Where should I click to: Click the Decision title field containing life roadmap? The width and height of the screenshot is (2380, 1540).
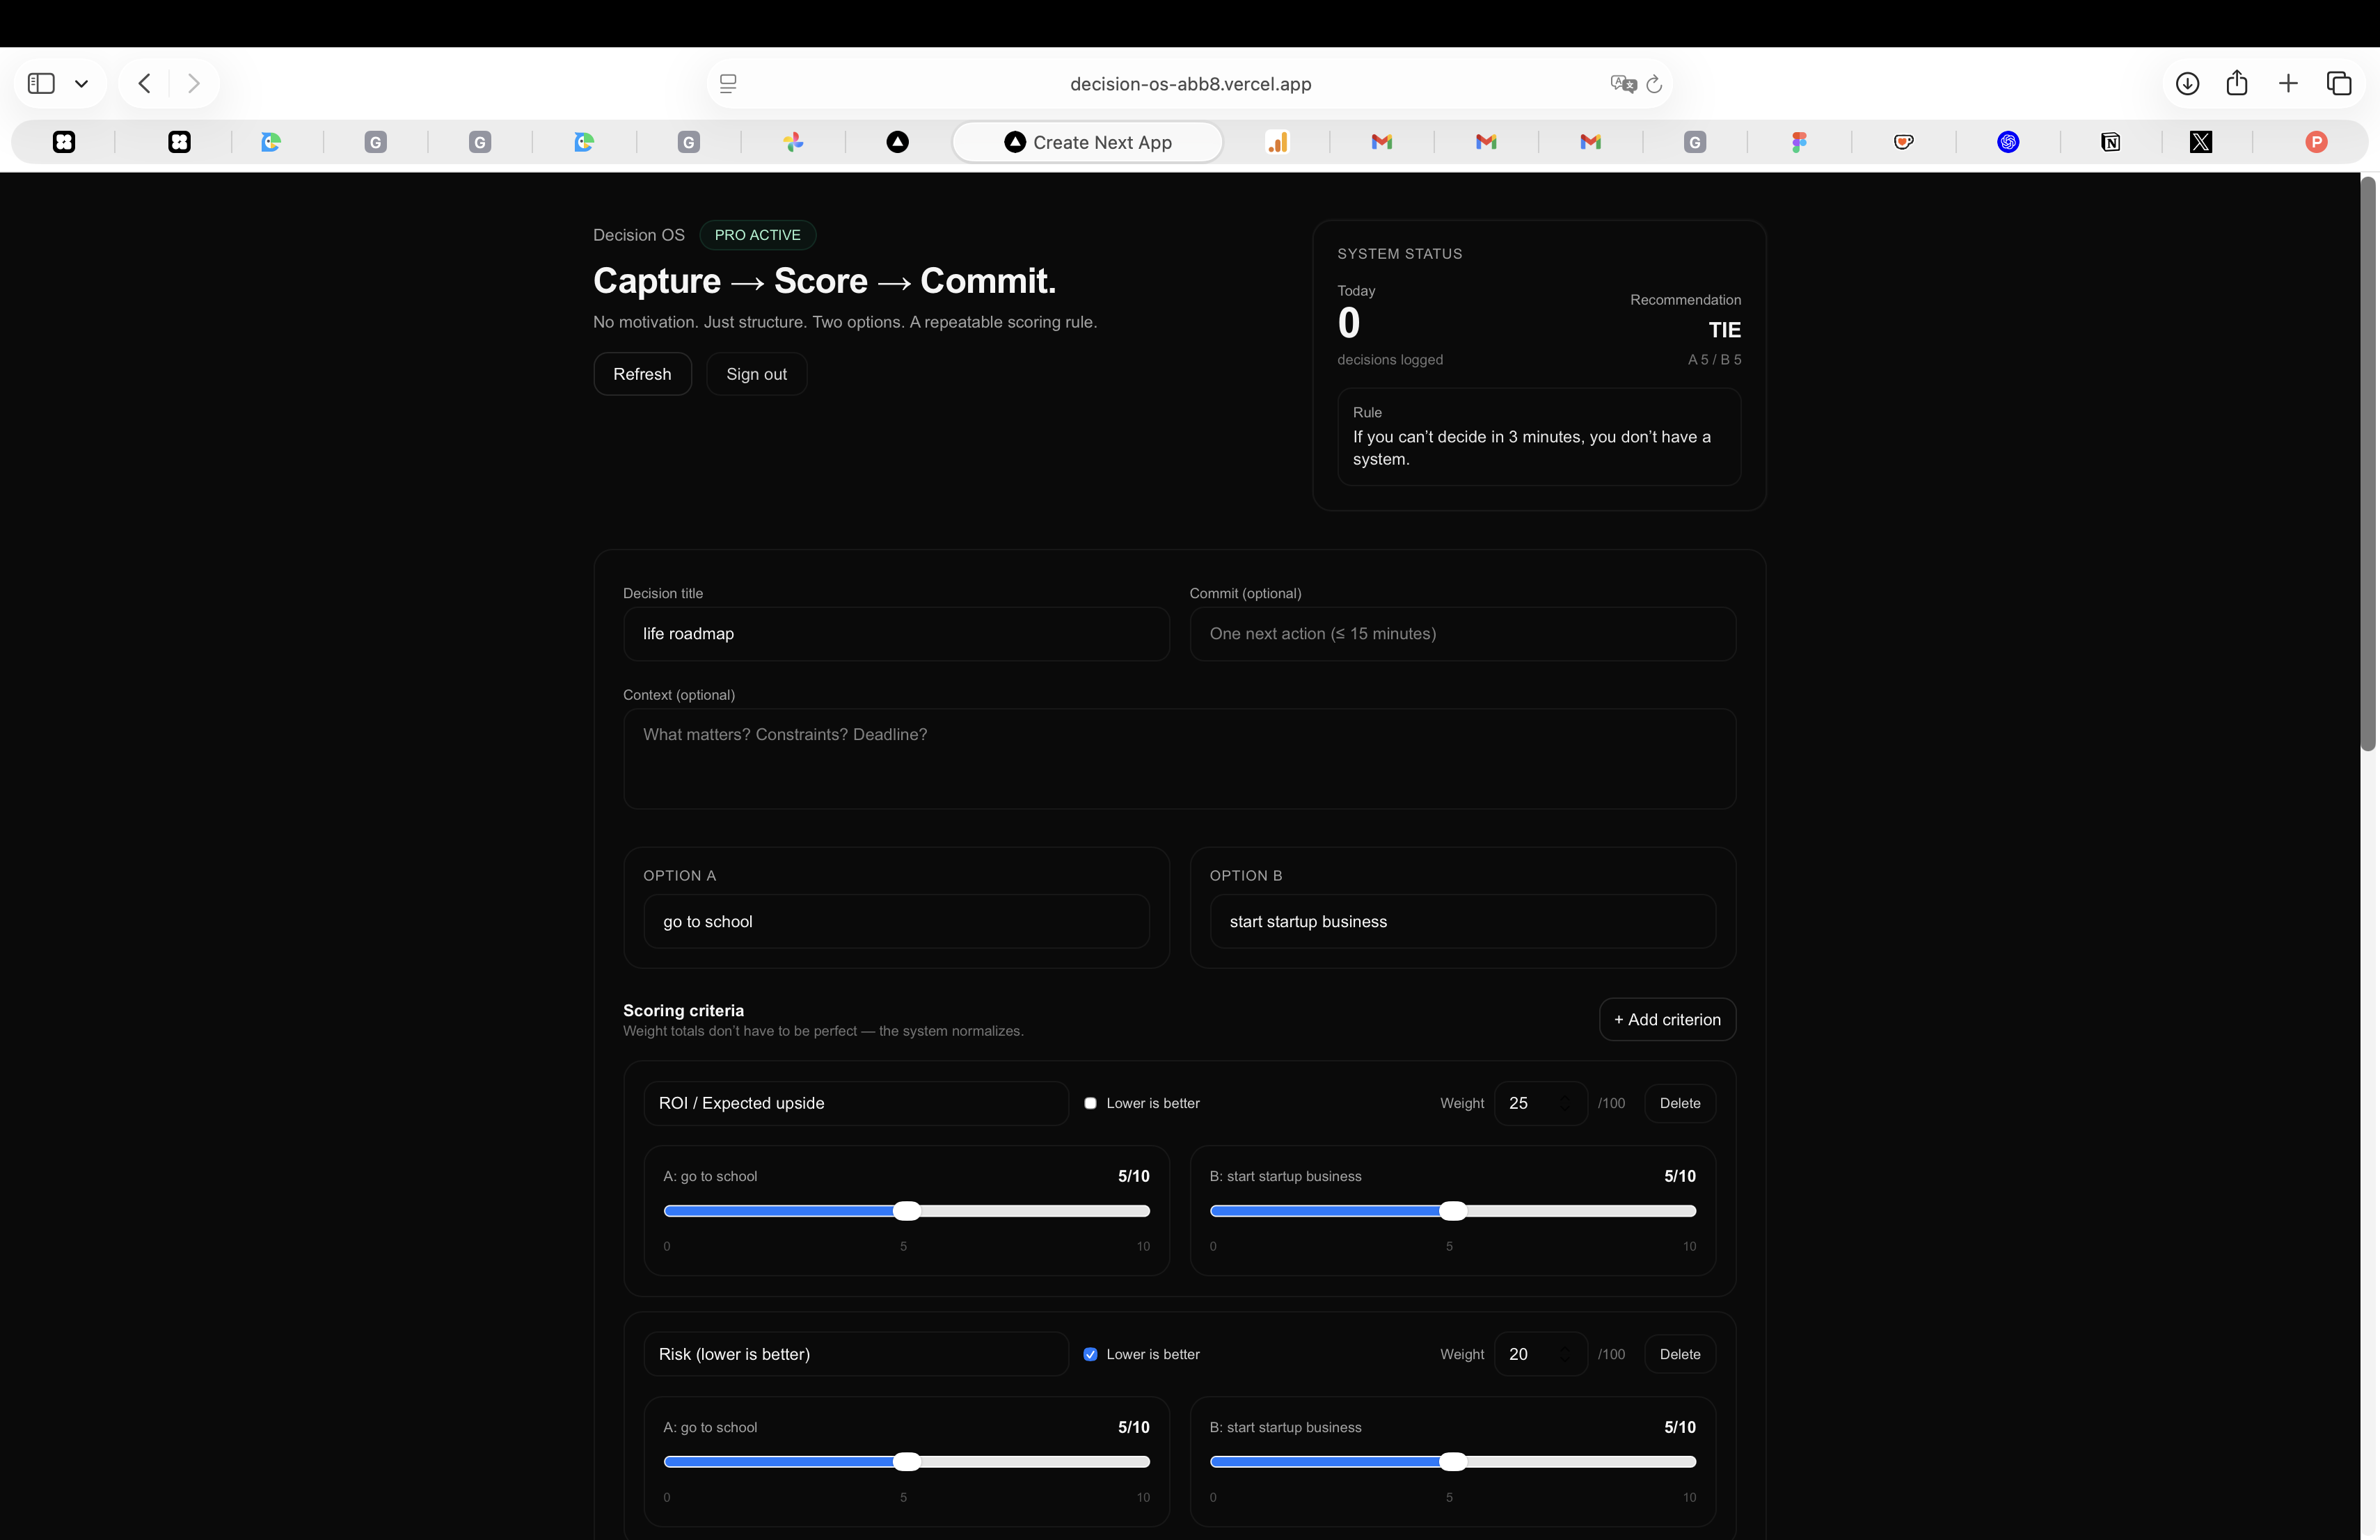(x=897, y=634)
